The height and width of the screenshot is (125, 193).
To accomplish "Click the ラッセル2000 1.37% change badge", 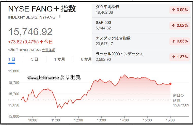I will pos(180,57).
